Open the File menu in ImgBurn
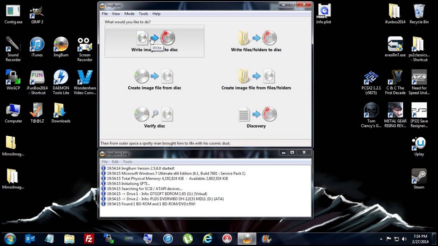The image size is (438, 246). 105,14
